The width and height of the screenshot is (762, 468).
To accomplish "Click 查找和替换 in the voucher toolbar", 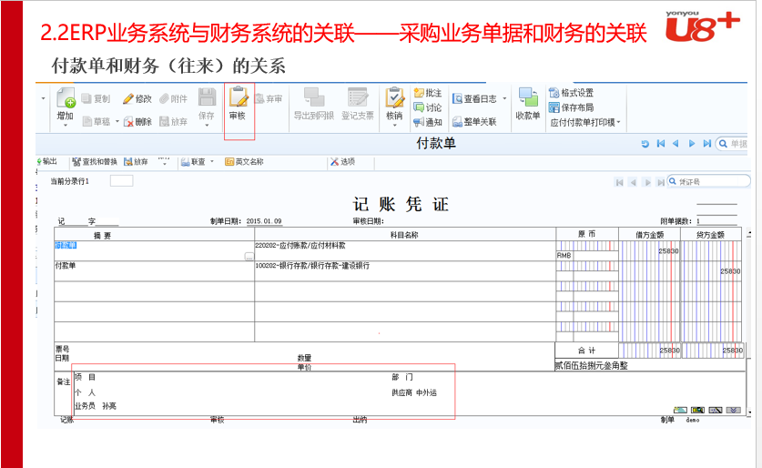I will point(98,161).
